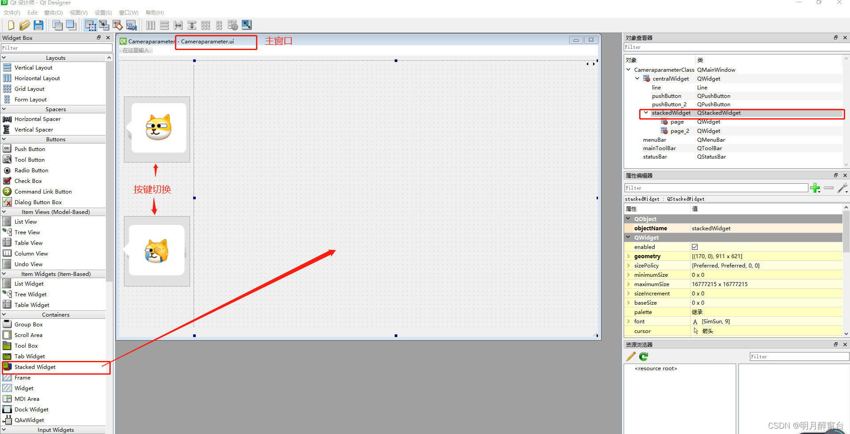Select pushButton_2 in the object tree

pos(669,105)
